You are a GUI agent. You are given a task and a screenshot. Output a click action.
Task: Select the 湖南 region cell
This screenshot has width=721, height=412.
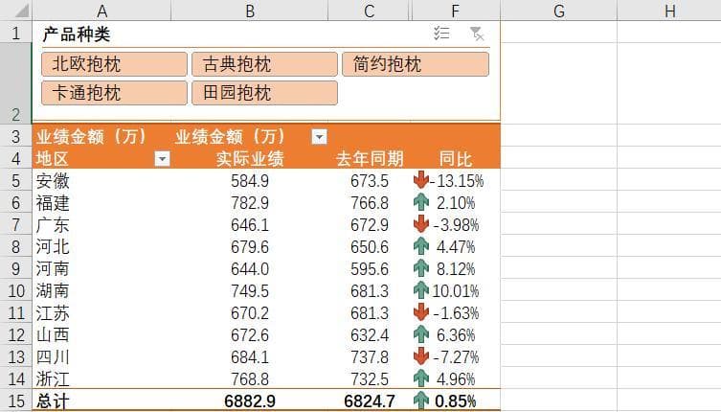click(x=101, y=291)
